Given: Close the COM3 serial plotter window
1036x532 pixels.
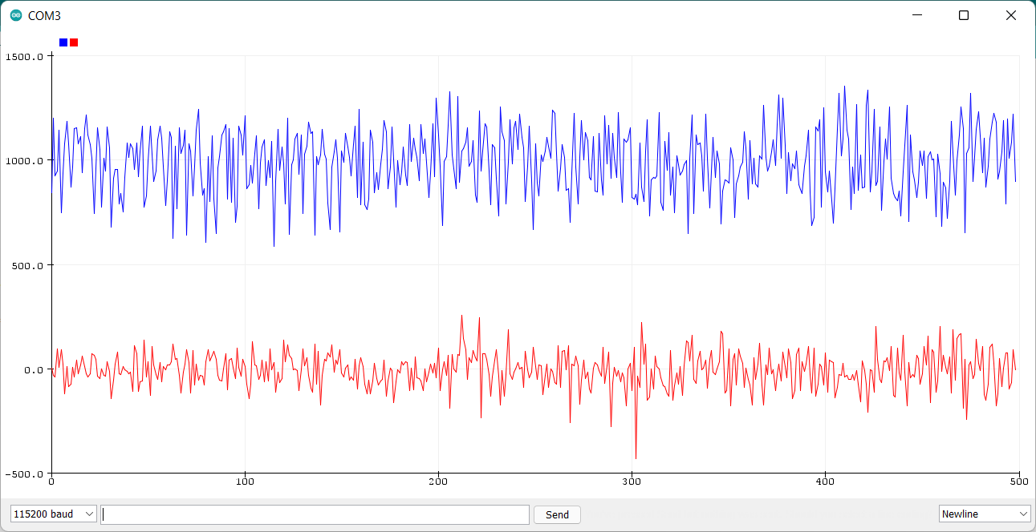Looking at the screenshot, I should 1011,15.
